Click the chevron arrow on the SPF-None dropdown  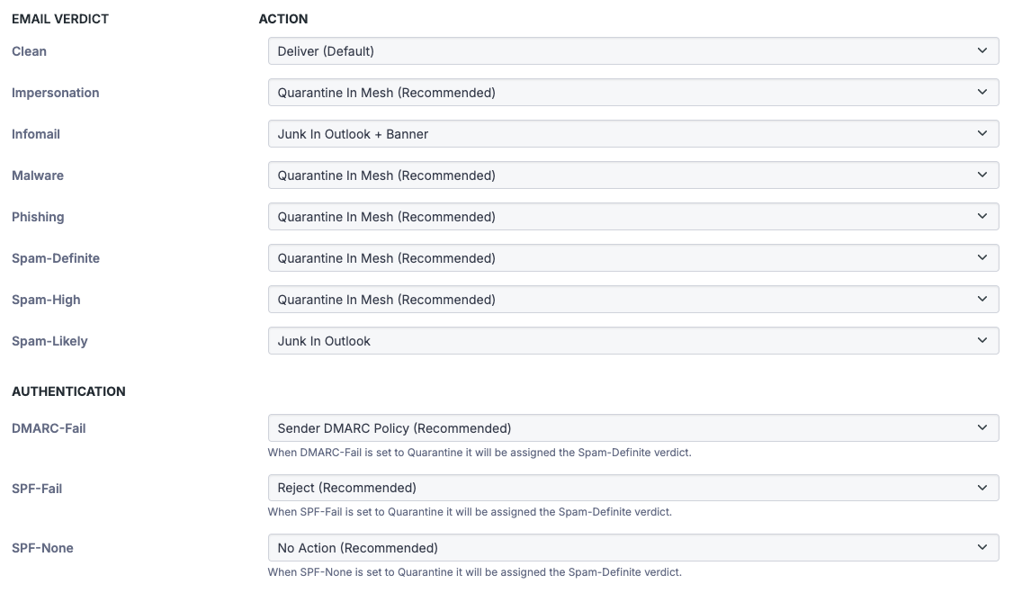(x=982, y=547)
